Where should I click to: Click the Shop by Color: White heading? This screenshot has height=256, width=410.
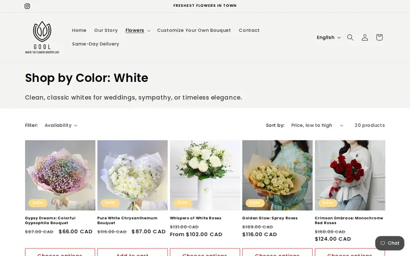pos(87,78)
